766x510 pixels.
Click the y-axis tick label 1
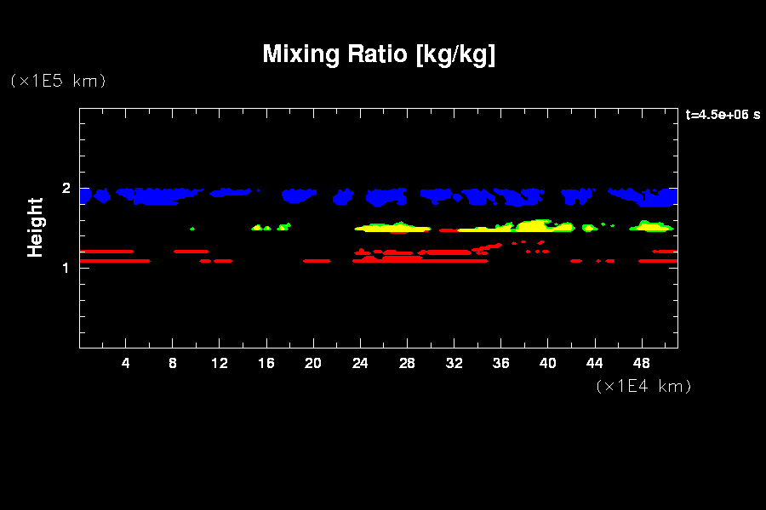tap(66, 268)
